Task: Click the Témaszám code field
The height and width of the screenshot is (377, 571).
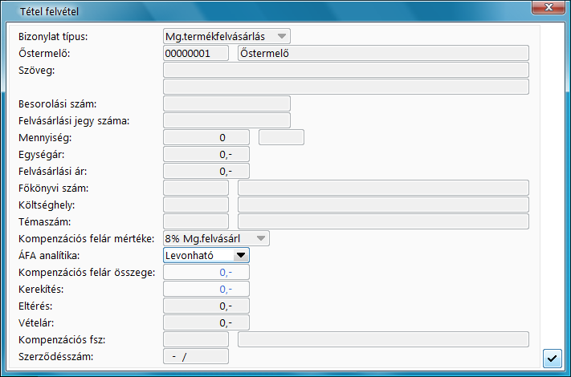Action: pyautogui.click(x=195, y=221)
